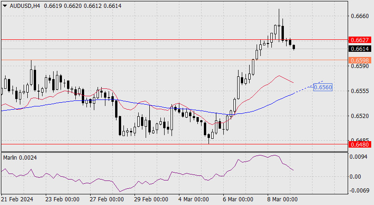374x205 pixels.
Task: Select the Marlin 0.0024 indicator label
Action: tap(20, 158)
